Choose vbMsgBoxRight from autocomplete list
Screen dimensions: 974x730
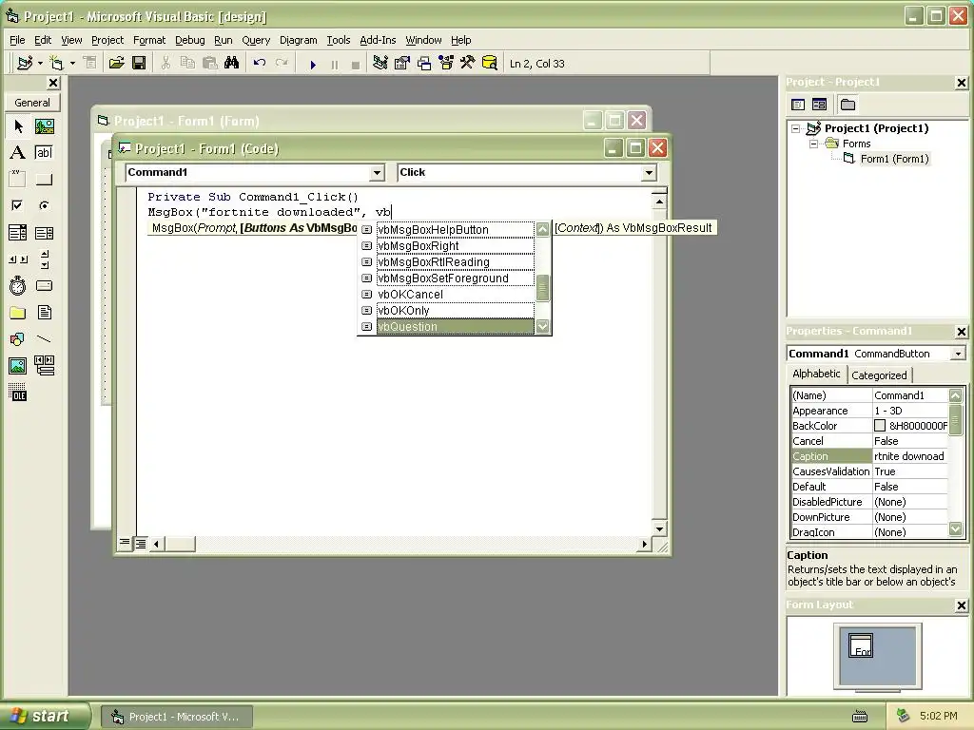pyautogui.click(x=456, y=246)
